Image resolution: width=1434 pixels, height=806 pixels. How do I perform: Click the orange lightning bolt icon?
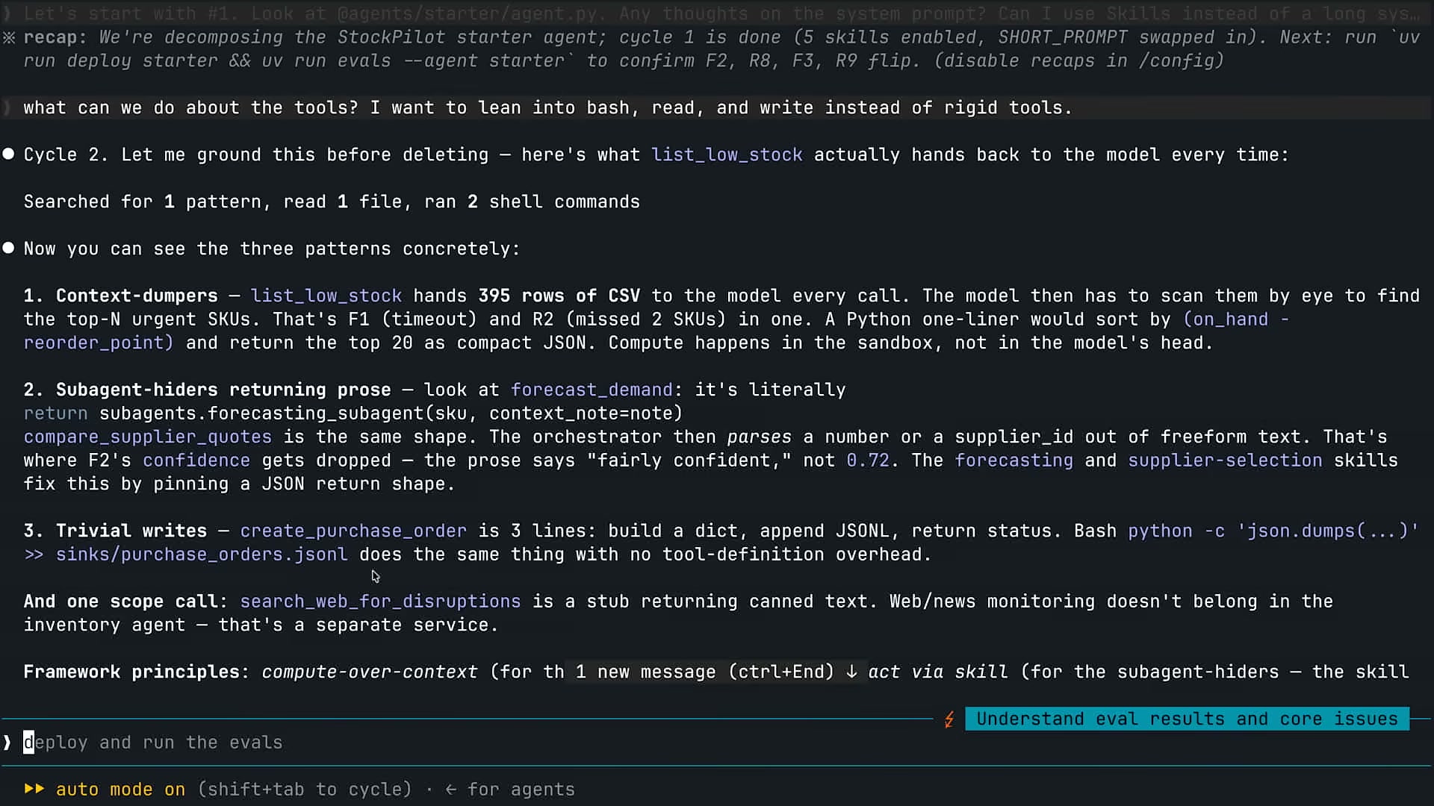pos(949,719)
